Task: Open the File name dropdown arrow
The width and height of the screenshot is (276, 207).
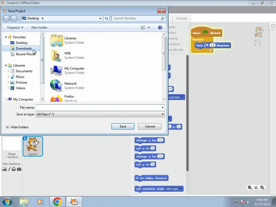Action: point(163,108)
